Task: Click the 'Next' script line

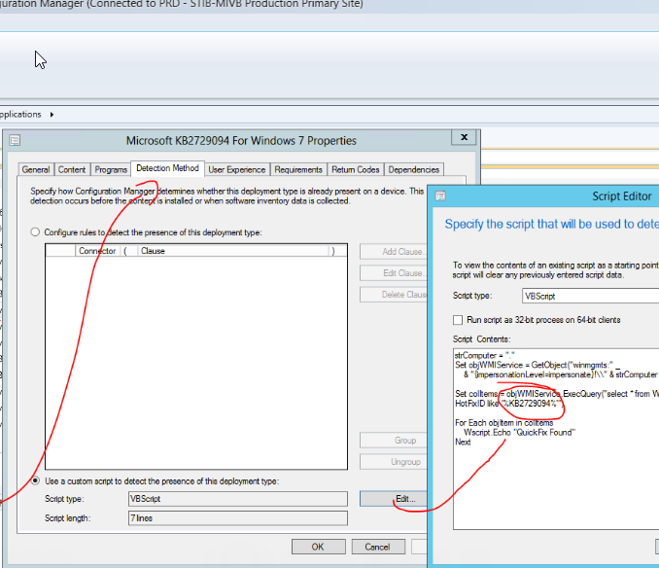Action: click(x=463, y=442)
